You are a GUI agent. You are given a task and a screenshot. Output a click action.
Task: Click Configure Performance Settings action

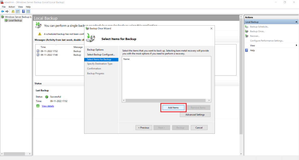tap(267, 41)
